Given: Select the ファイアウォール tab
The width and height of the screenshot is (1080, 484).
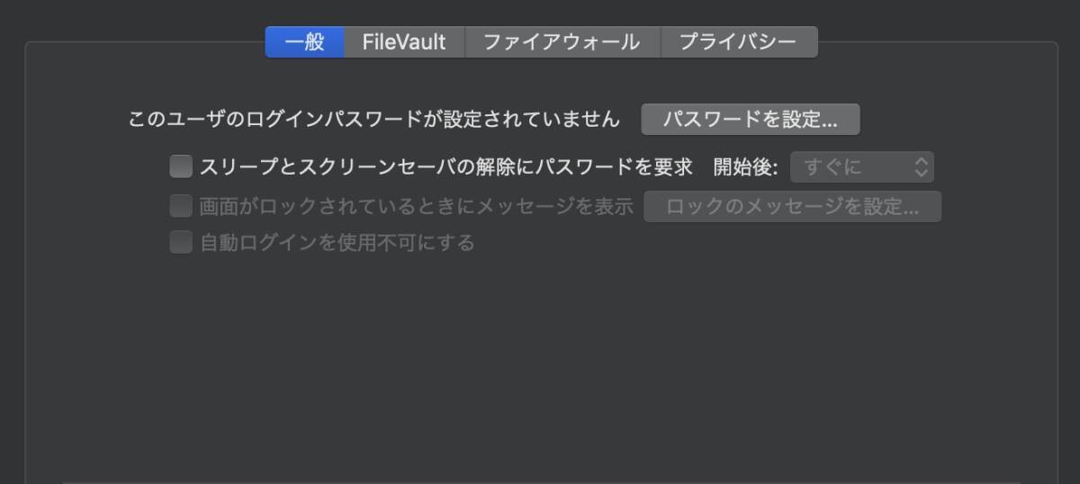Looking at the screenshot, I should point(562,41).
